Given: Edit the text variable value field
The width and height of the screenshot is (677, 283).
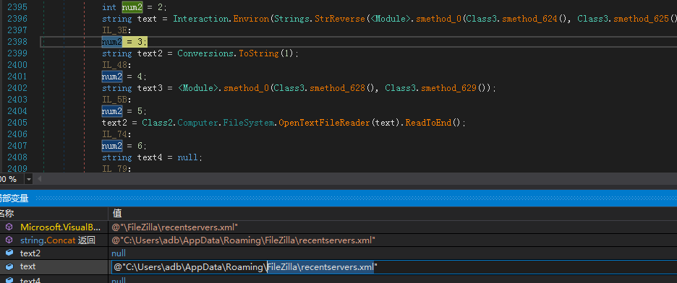Looking at the screenshot, I should pyautogui.click(x=393, y=267).
